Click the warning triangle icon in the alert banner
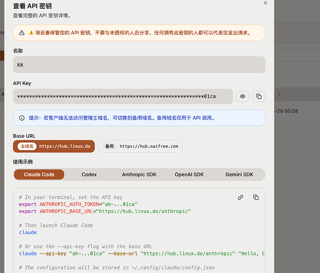The height and width of the screenshot is (273, 320). click(22, 33)
